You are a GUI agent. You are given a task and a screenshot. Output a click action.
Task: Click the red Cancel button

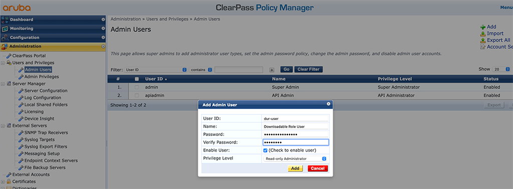click(318, 168)
